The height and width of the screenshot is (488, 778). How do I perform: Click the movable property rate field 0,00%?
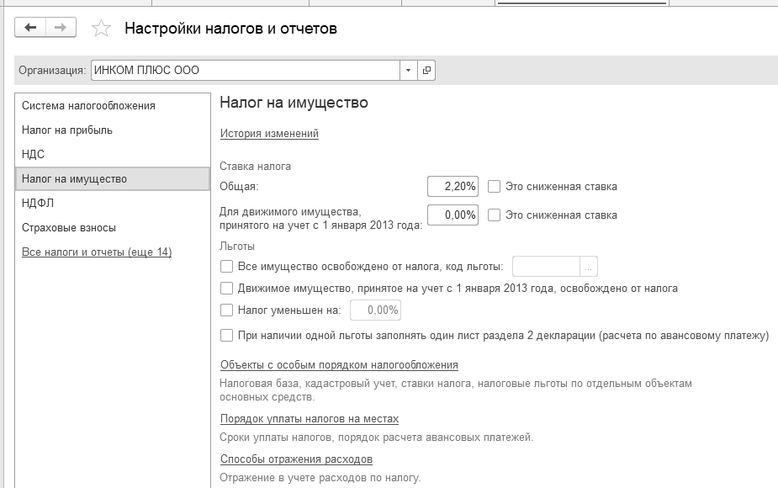pyautogui.click(x=453, y=215)
